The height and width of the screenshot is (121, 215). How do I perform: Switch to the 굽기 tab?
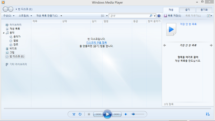(x=187, y=10)
